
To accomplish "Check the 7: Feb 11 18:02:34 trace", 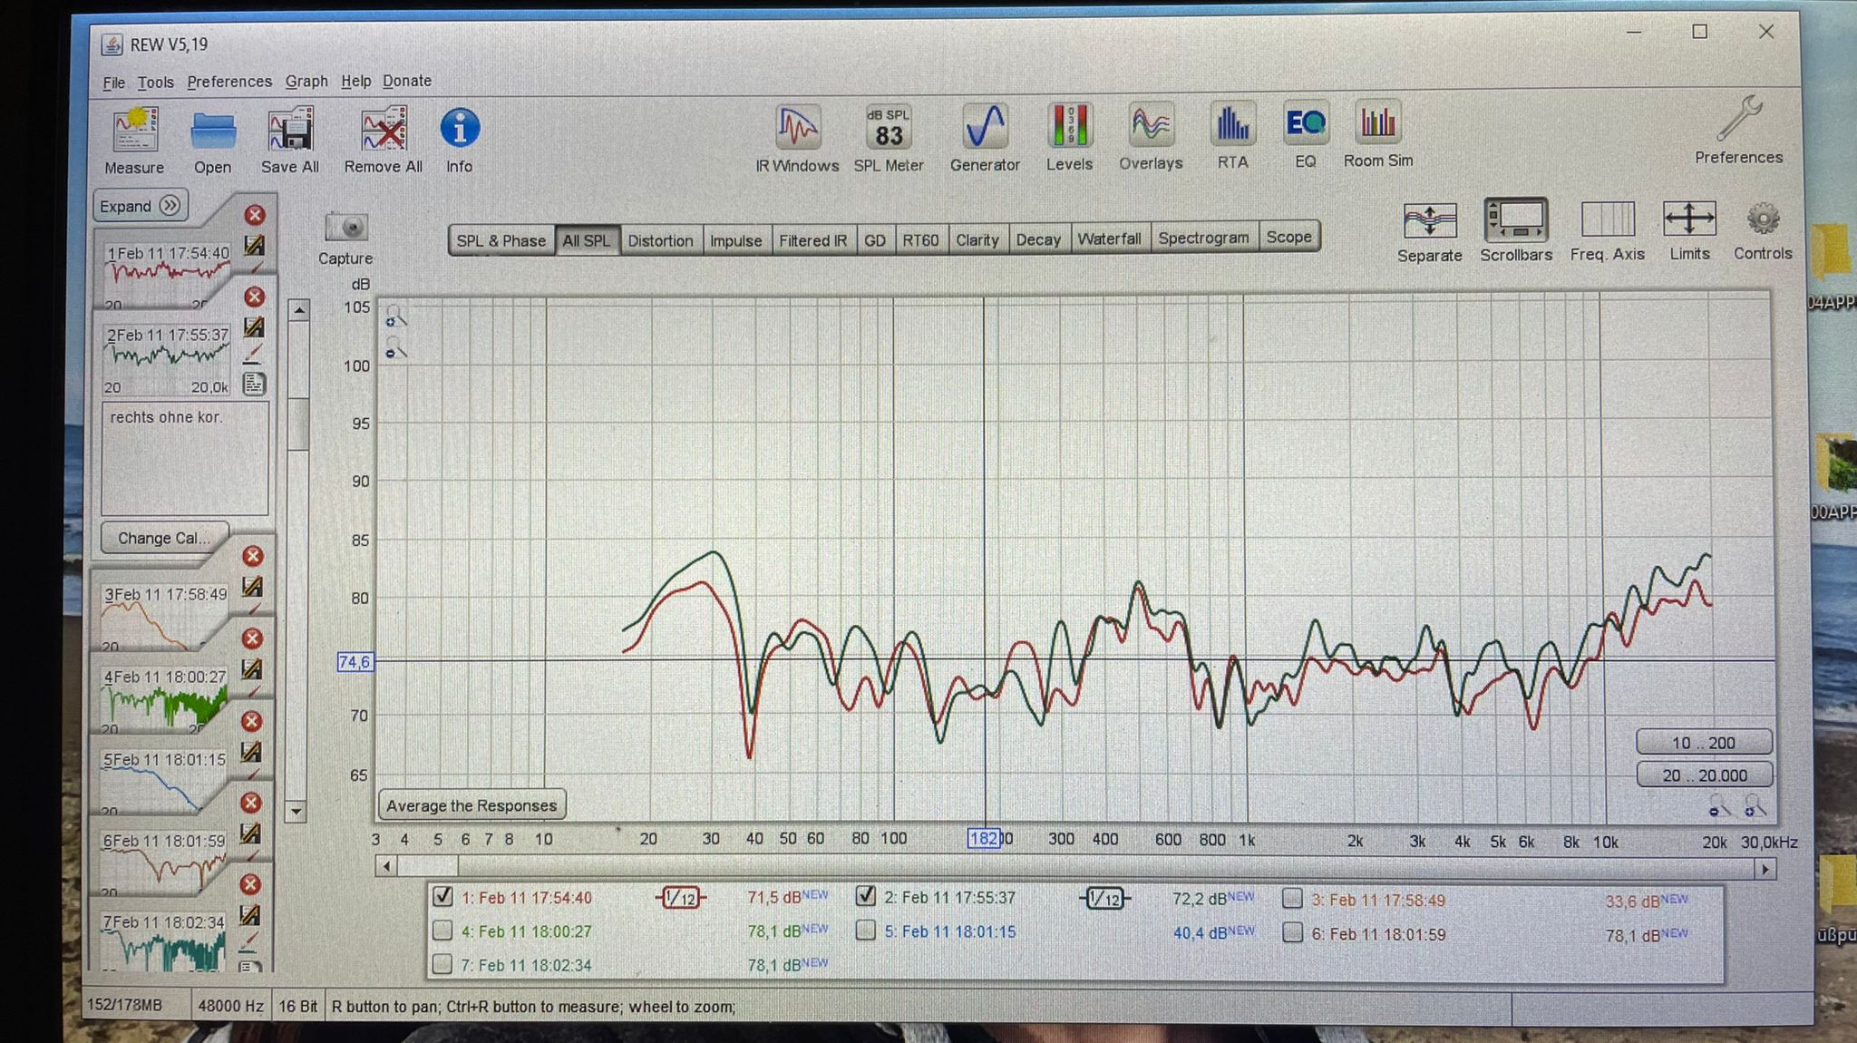I will [x=442, y=964].
